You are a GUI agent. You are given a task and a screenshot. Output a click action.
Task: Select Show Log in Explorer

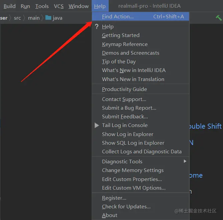(141, 134)
